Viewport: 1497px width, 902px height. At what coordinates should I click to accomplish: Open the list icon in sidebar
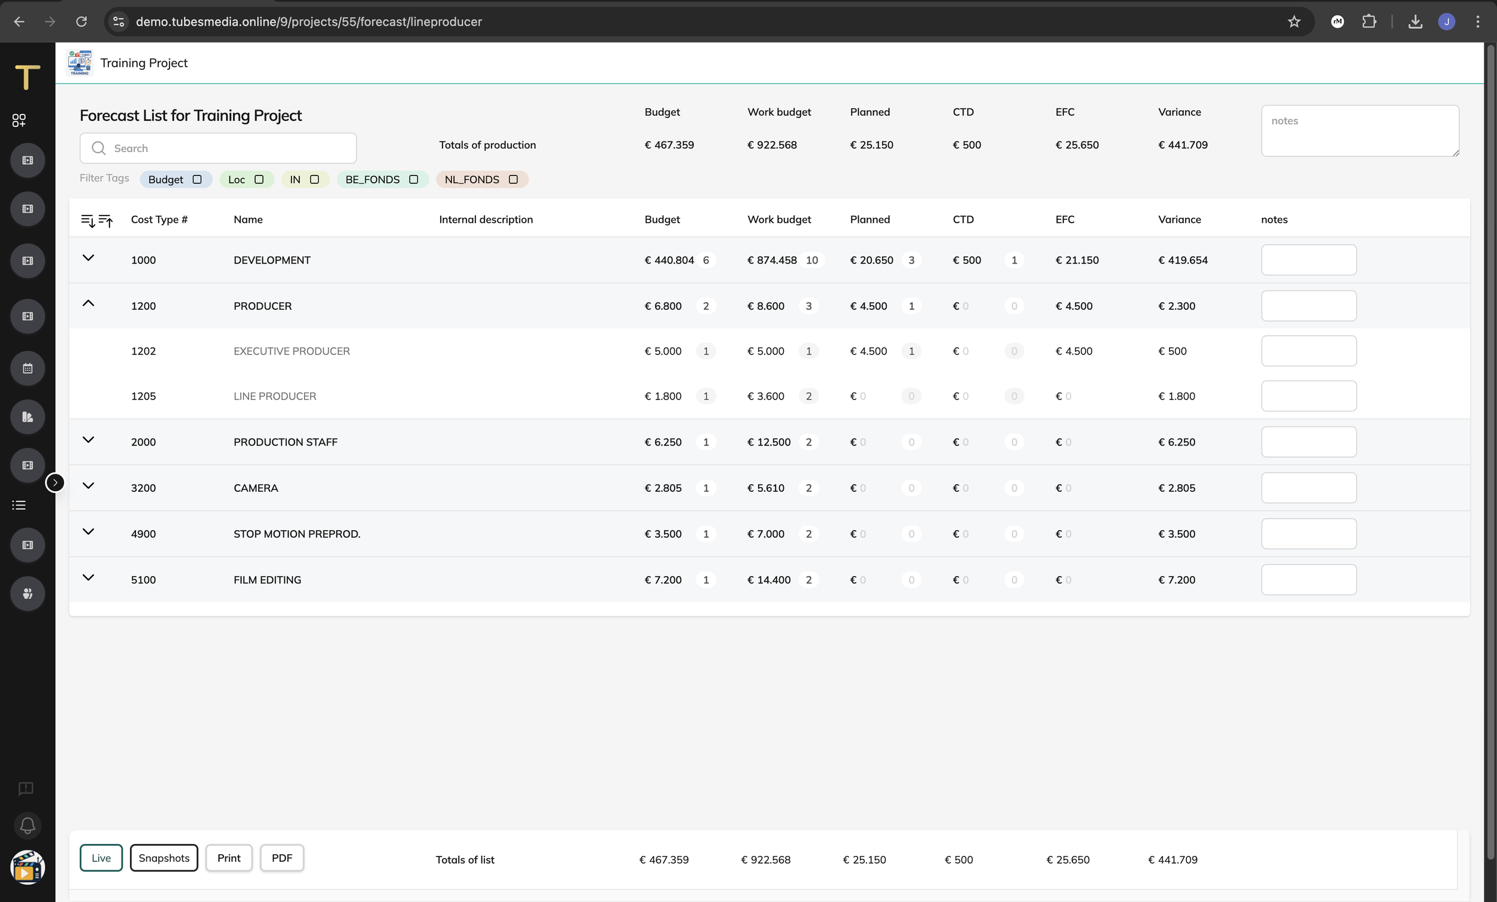pos(19,506)
